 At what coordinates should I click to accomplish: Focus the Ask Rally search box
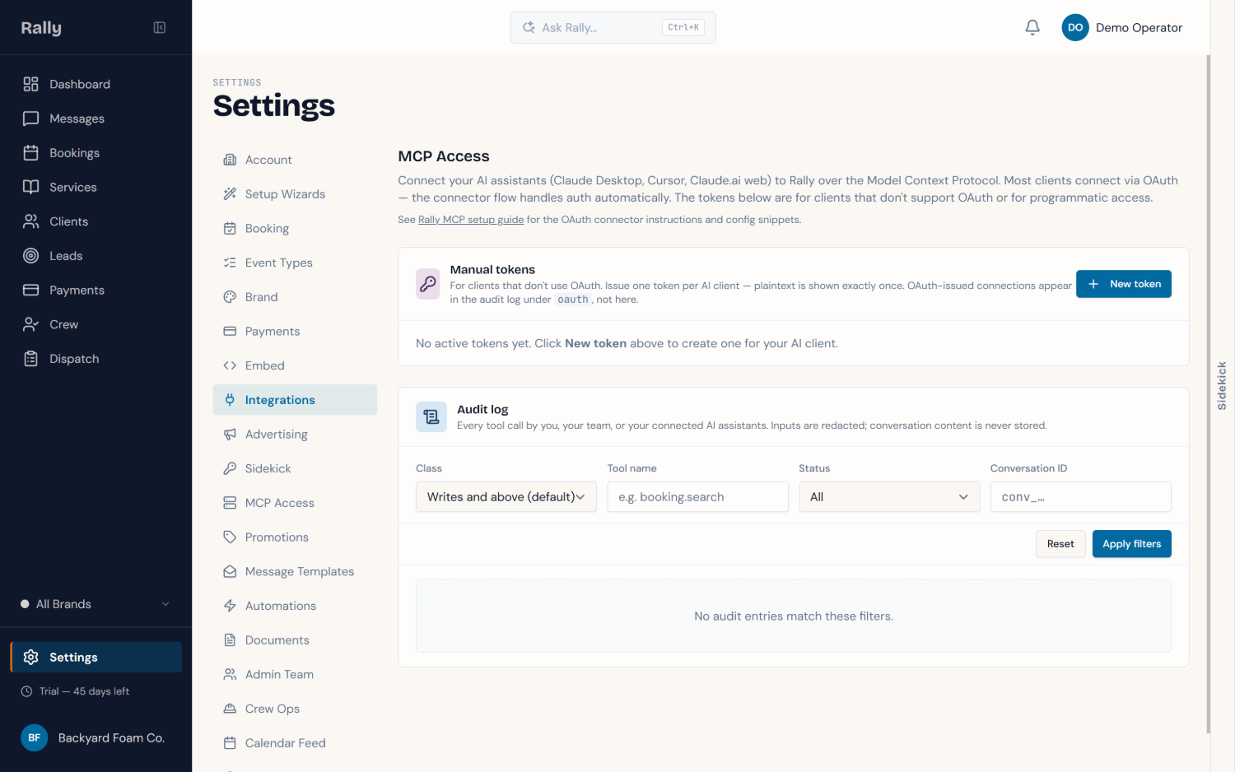613,27
